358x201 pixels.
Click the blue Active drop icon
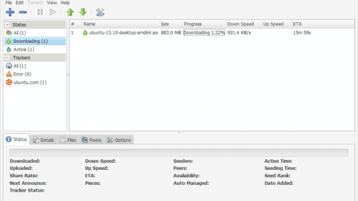pyautogui.click(x=8, y=49)
